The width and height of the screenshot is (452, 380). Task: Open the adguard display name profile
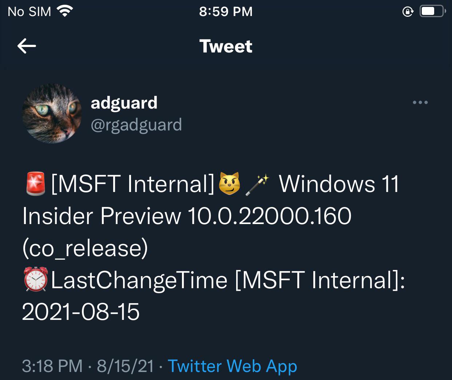[124, 103]
